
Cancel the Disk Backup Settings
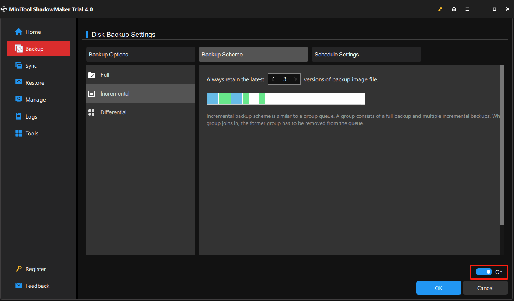(x=485, y=288)
